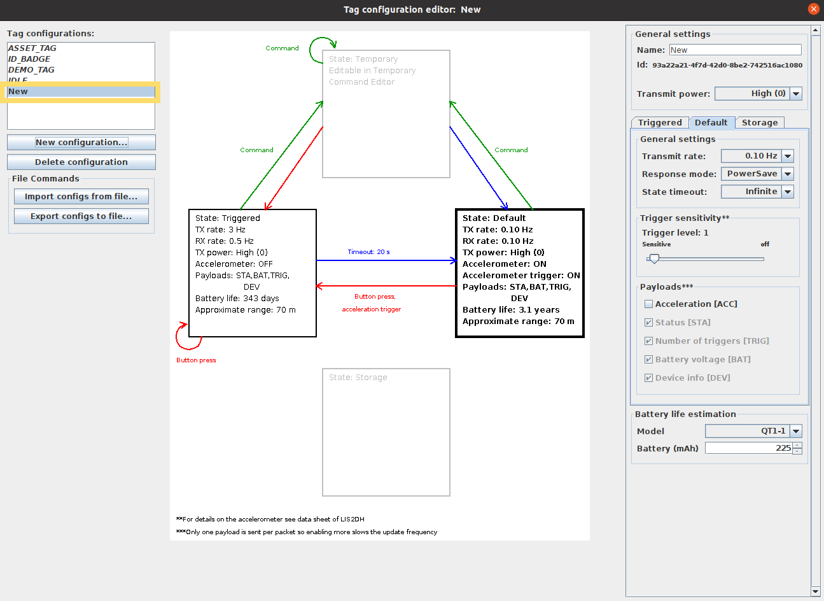Viewport: 824px width, 601px height.
Task: Select DEMO_TAG in the tag configurations list
Action: (x=32, y=70)
